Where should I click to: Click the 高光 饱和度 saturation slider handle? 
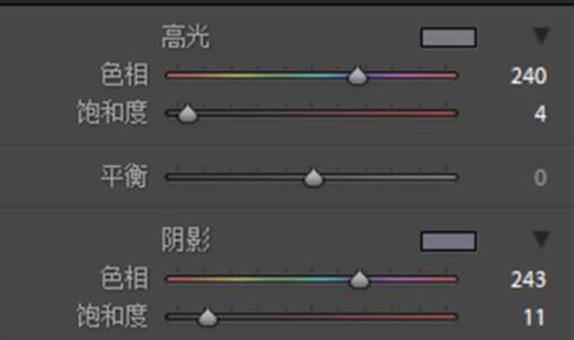188,114
